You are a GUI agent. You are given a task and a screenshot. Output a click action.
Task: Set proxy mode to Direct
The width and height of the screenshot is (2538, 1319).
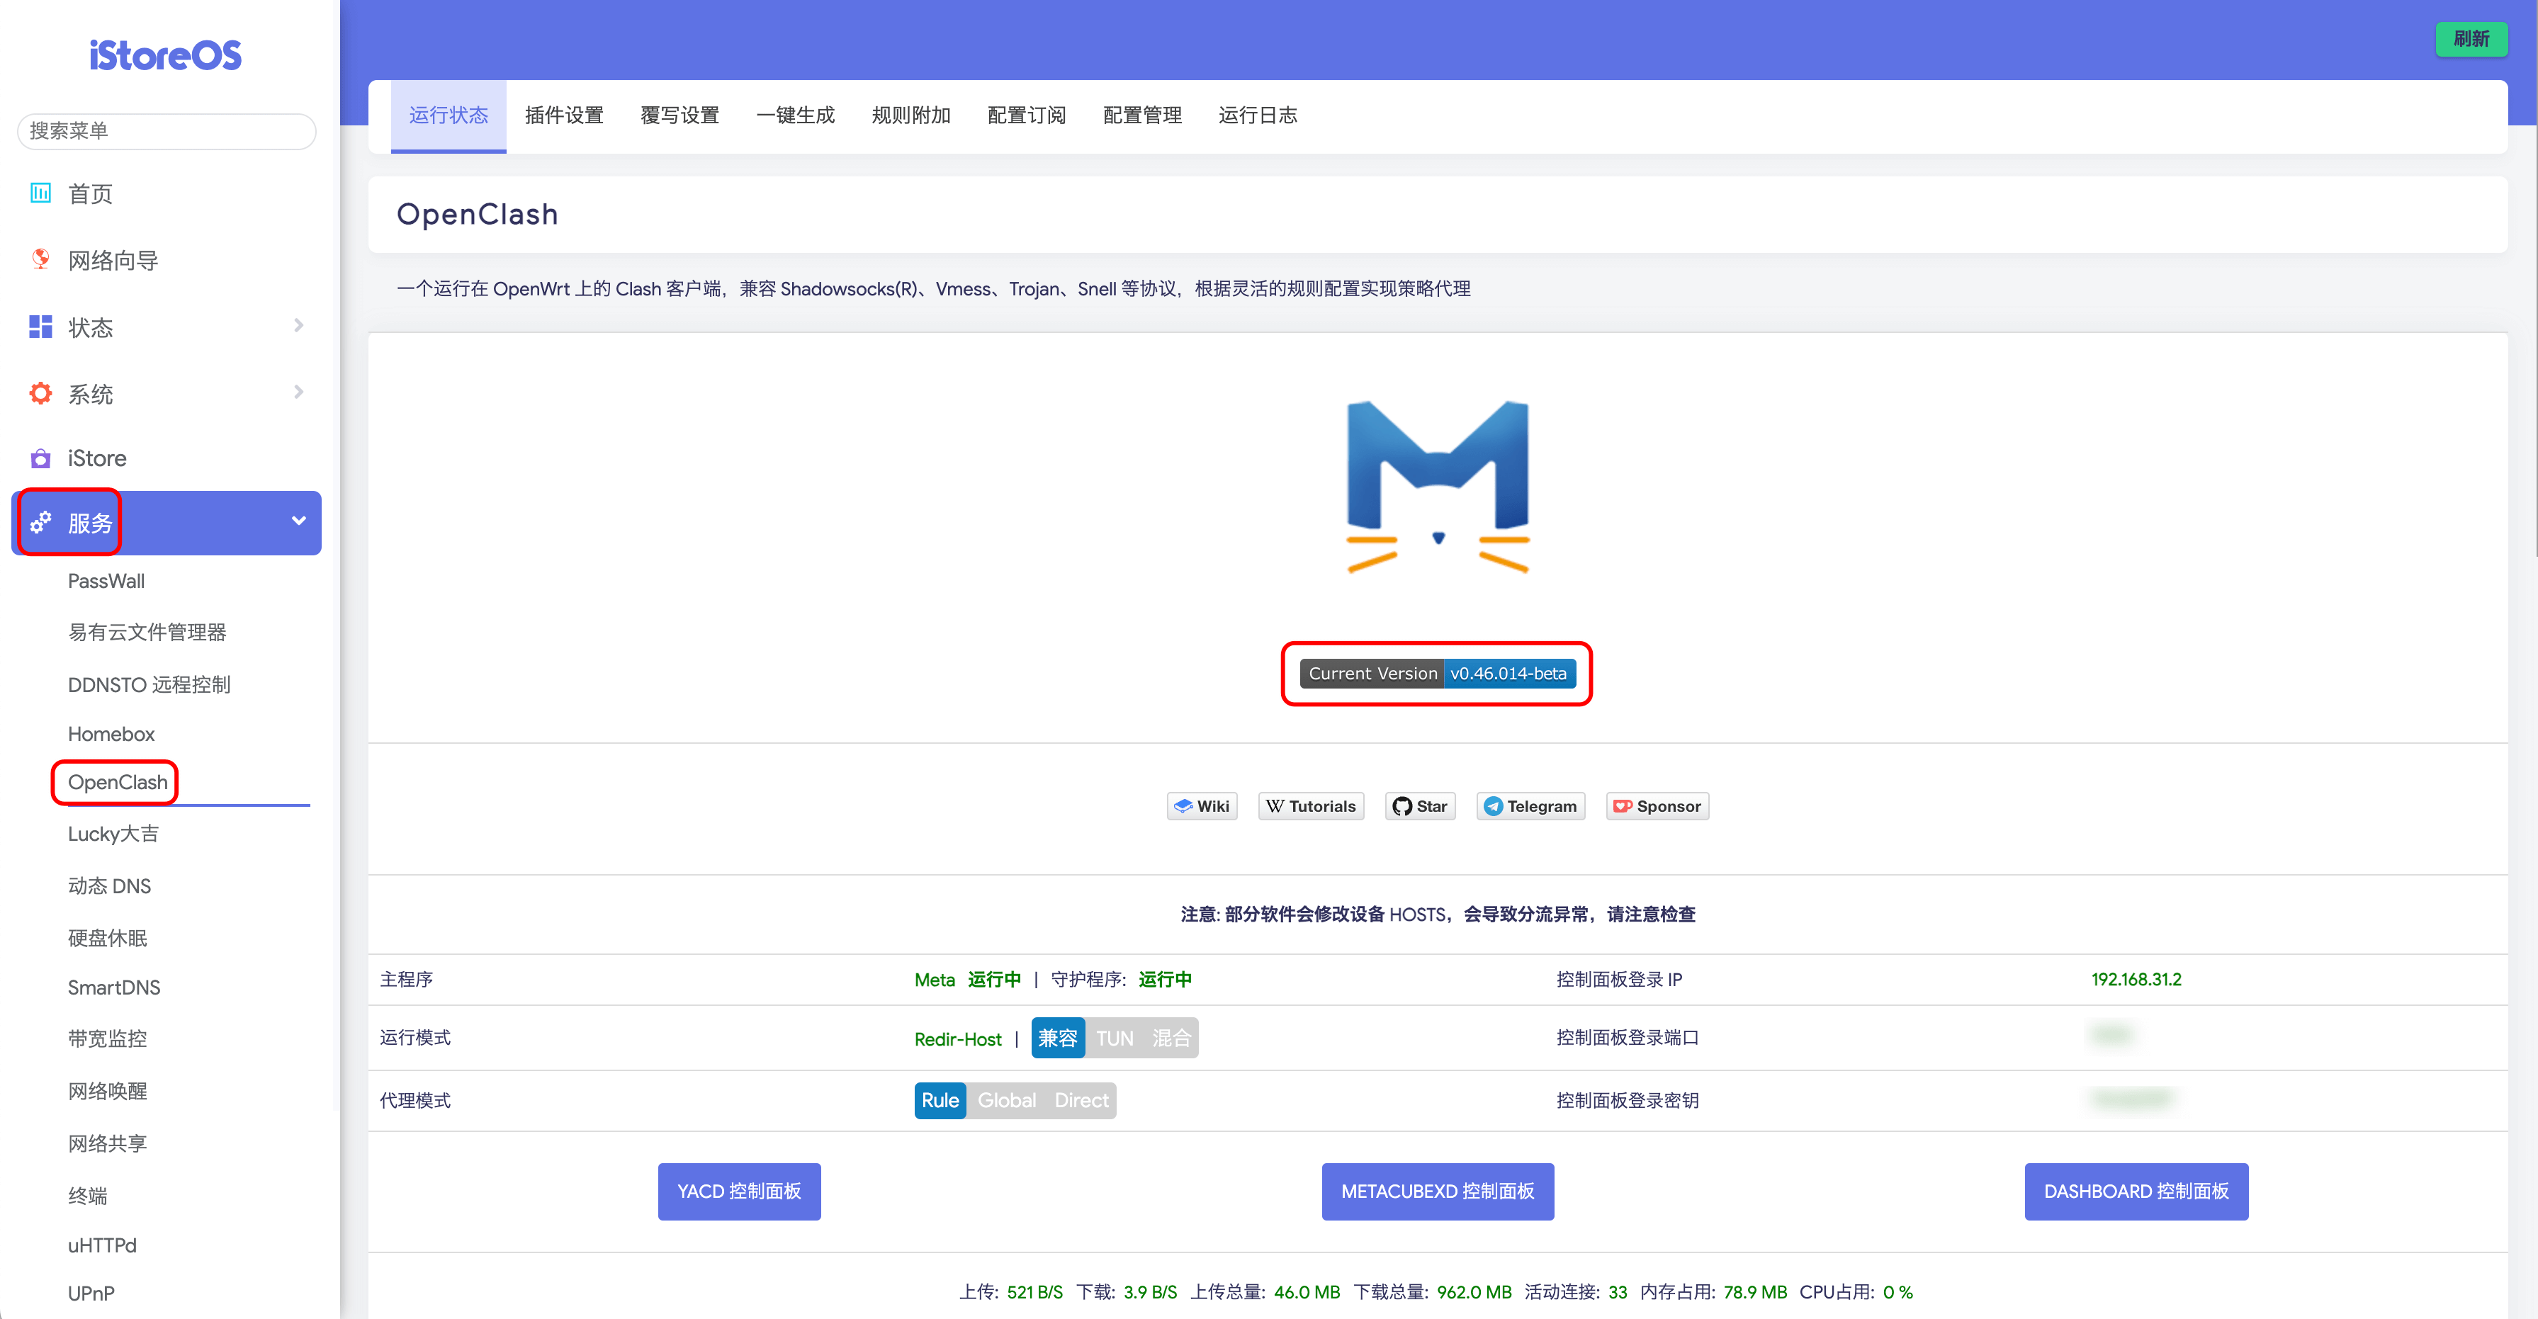pyautogui.click(x=1081, y=1100)
